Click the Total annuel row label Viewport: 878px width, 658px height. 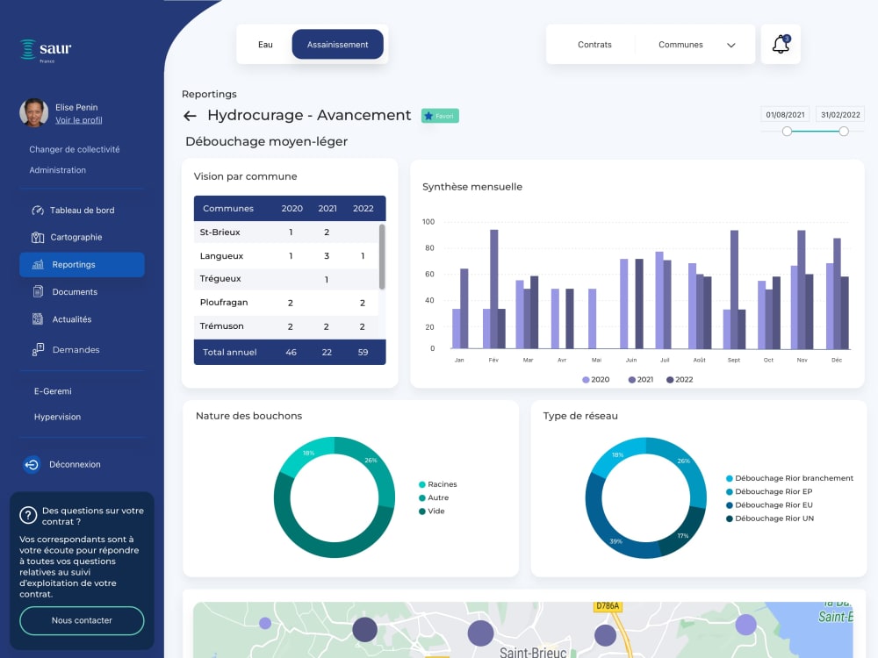(x=229, y=352)
